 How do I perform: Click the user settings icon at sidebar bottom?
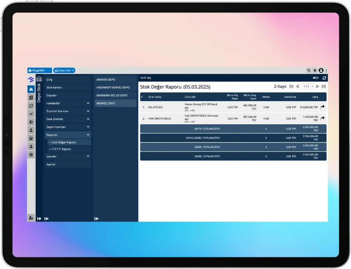tap(31, 218)
